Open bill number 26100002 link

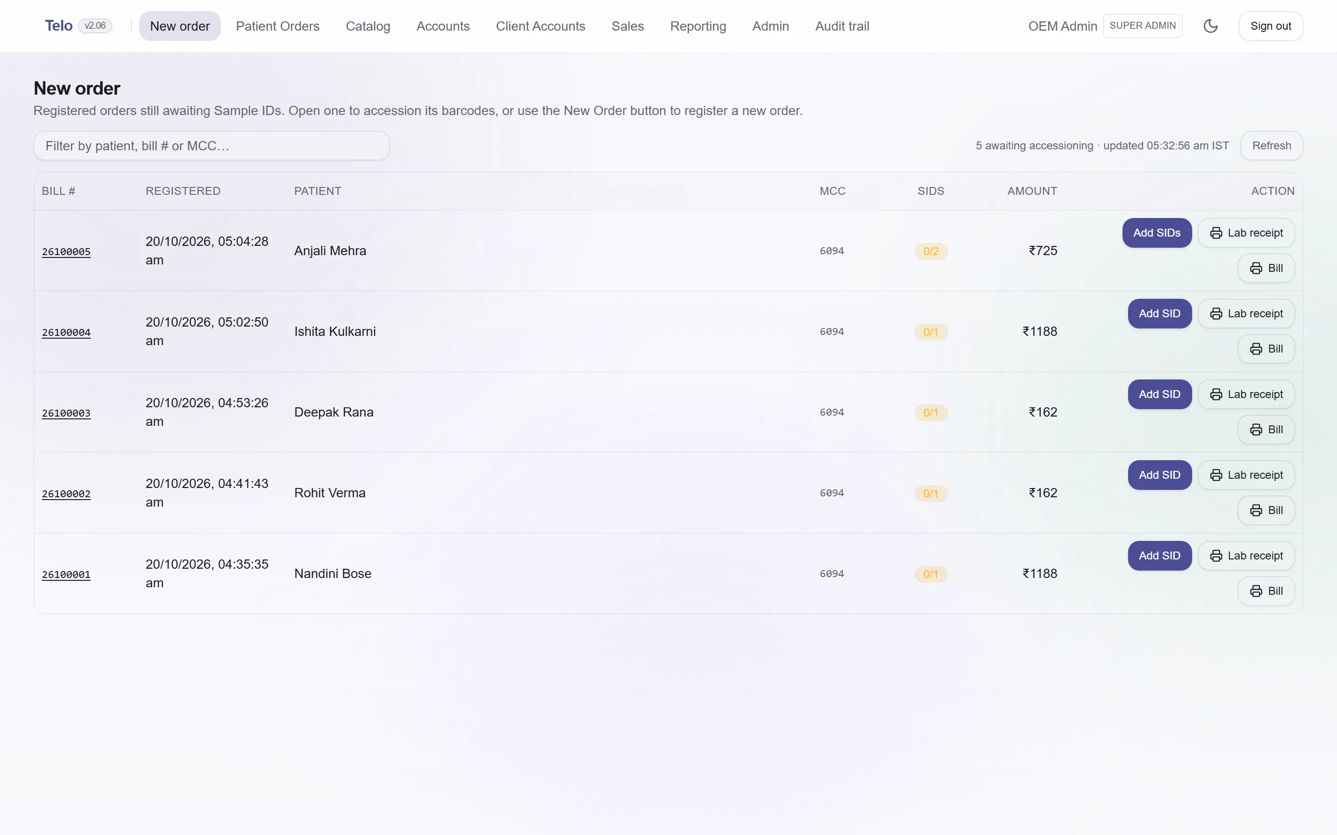click(x=66, y=494)
